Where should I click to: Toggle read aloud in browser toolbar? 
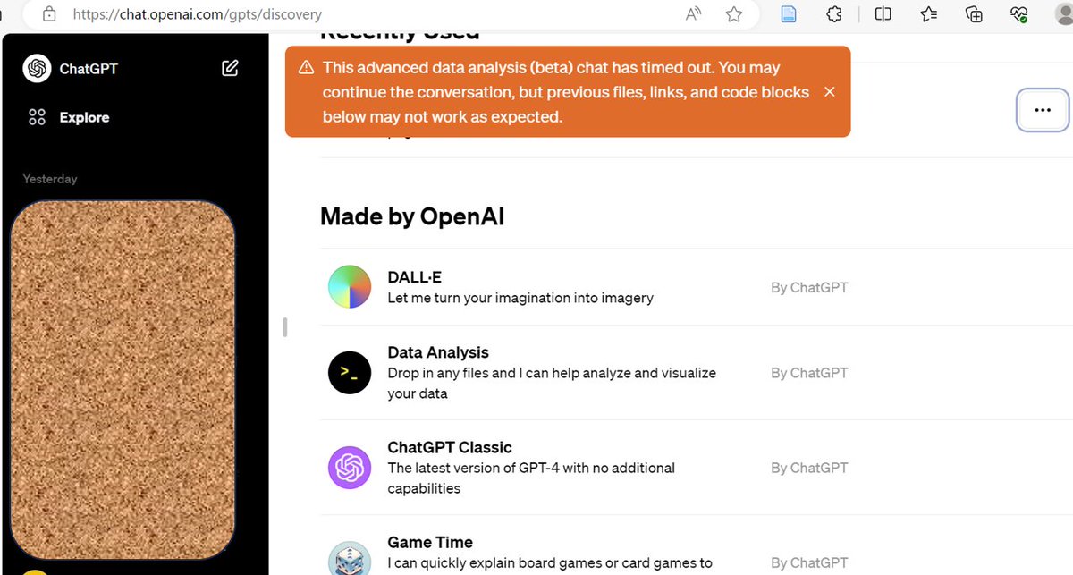click(694, 14)
